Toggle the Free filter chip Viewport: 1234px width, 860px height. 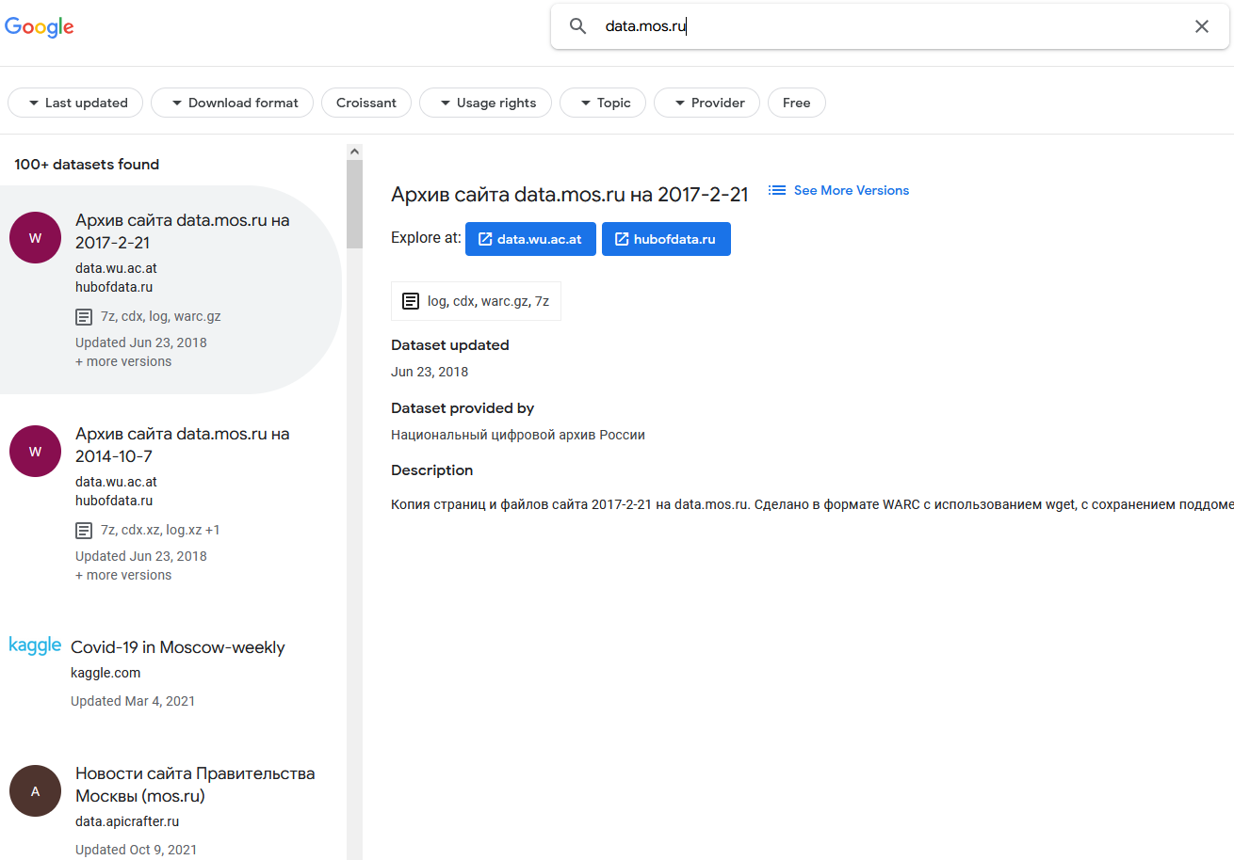[797, 103]
